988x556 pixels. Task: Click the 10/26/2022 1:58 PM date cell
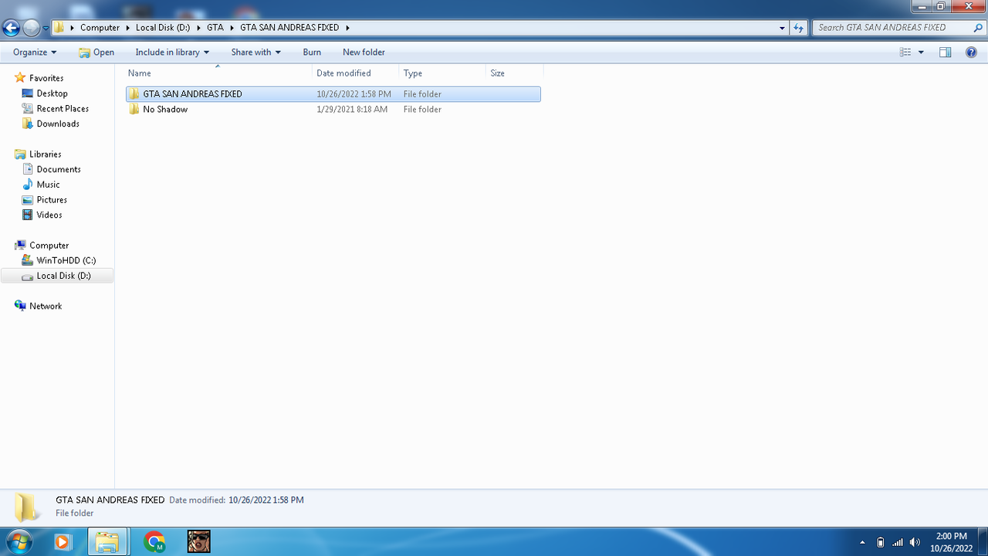coord(354,94)
